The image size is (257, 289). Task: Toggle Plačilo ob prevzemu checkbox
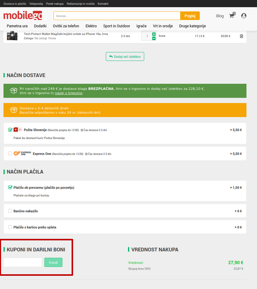pyautogui.click(x=10, y=188)
